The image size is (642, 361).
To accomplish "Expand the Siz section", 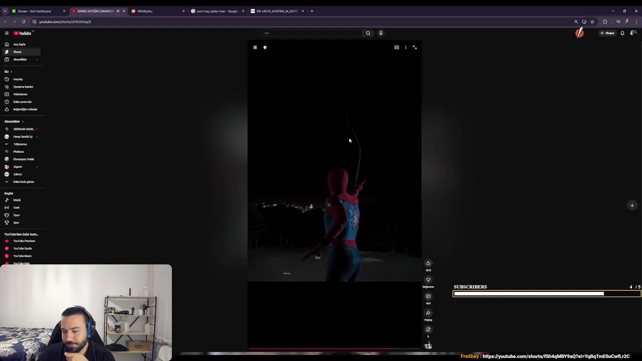I will tap(9, 71).
